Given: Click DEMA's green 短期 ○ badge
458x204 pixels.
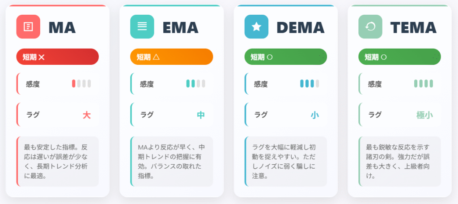Looking at the screenshot, I should pos(286,57).
